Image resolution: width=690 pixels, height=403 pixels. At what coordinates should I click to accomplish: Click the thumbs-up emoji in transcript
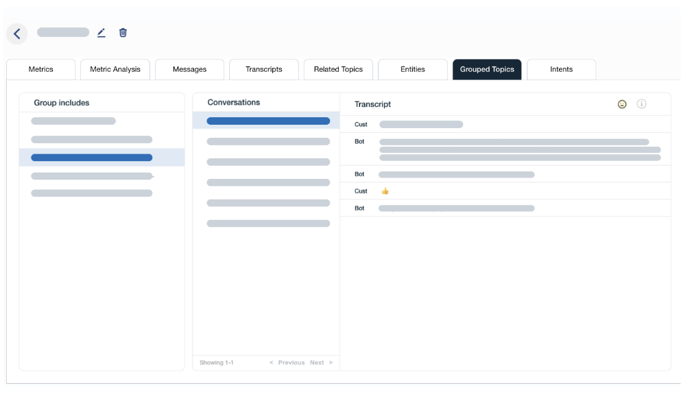(x=385, y=191)
